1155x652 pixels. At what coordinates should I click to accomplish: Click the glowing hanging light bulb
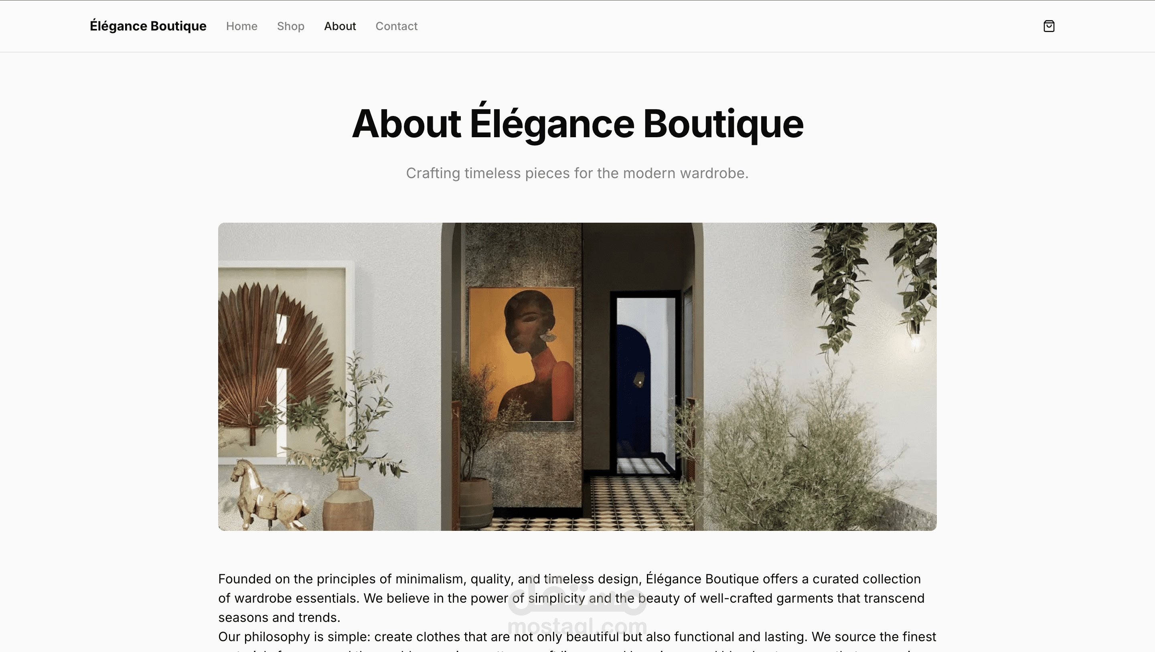916,343
